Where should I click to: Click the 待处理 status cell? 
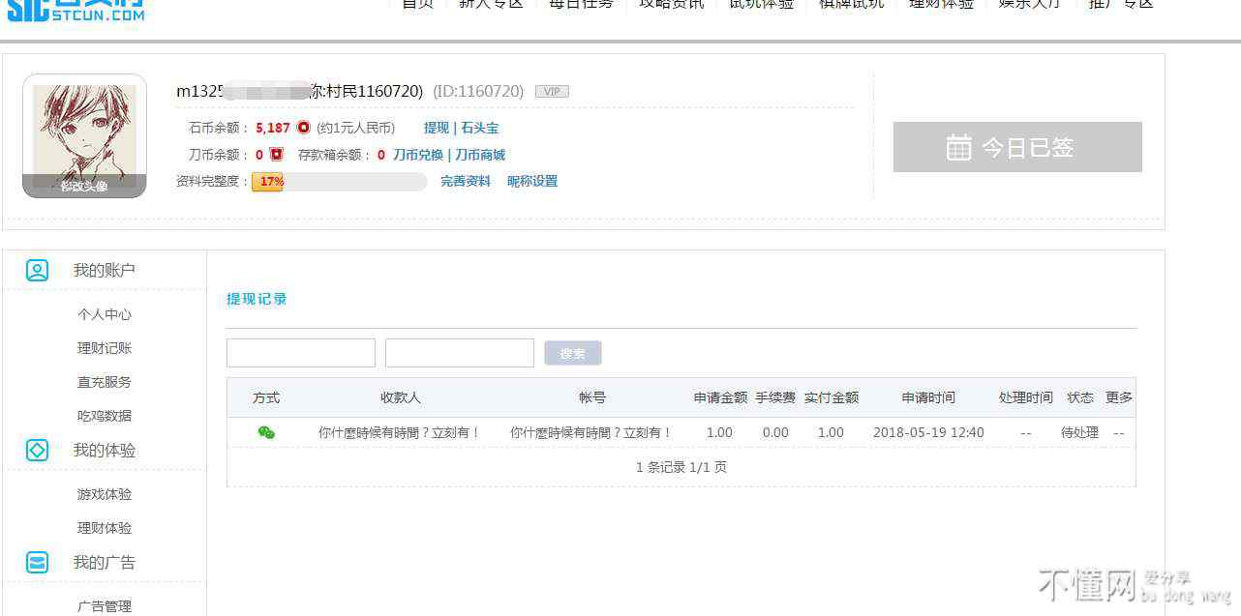pyautogui.click(x=1079, y=432)
